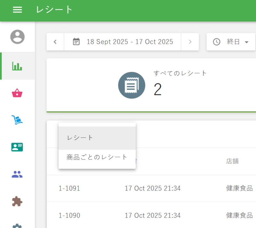The height and width of the screenshot is (228, 256).
Task: Open the reports bar chart icon
Action: coord(17,66)
